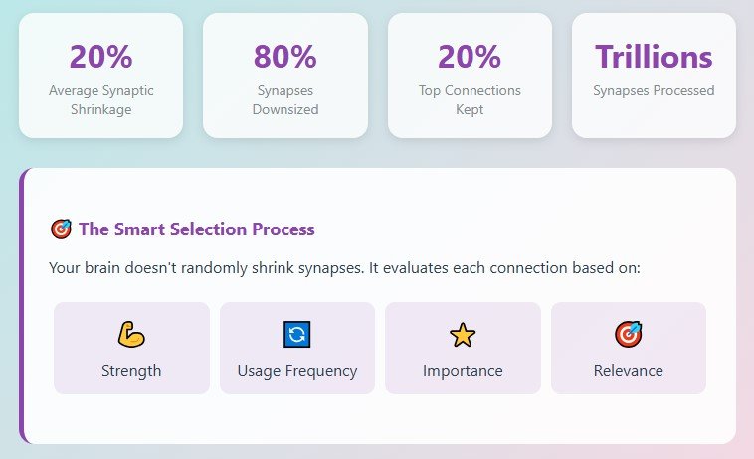Click the Trillions figure

coord(654,57)
